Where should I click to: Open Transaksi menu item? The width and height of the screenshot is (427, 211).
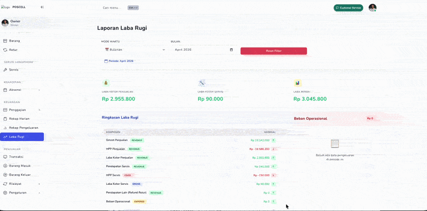coord(22,157)
